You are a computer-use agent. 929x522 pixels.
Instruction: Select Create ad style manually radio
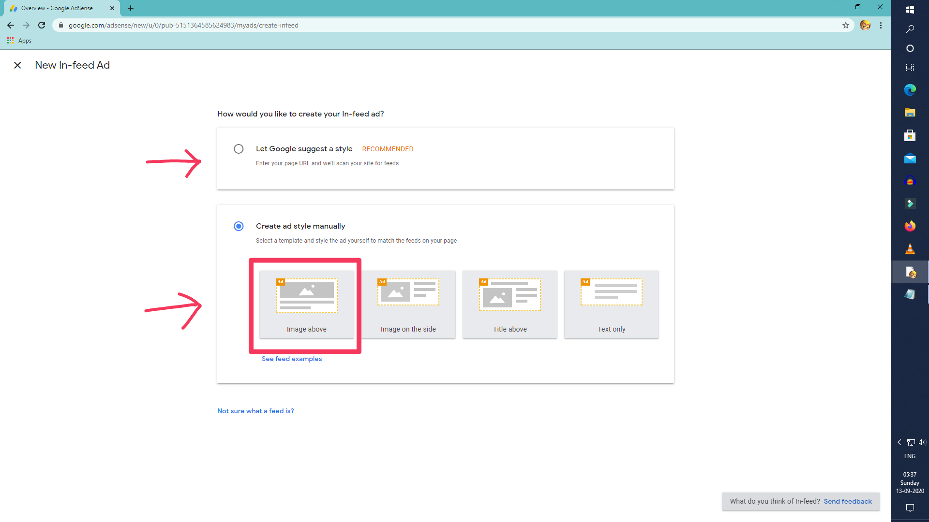[x=239, y=226]
